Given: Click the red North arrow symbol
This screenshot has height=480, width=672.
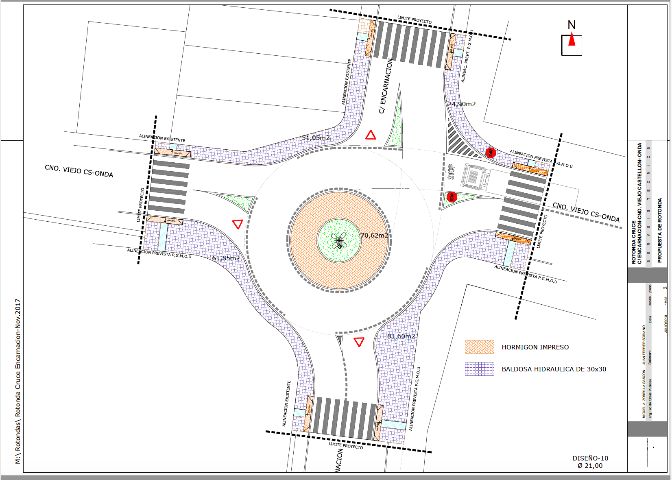Looking at the screenshot, I should point(572,40).
